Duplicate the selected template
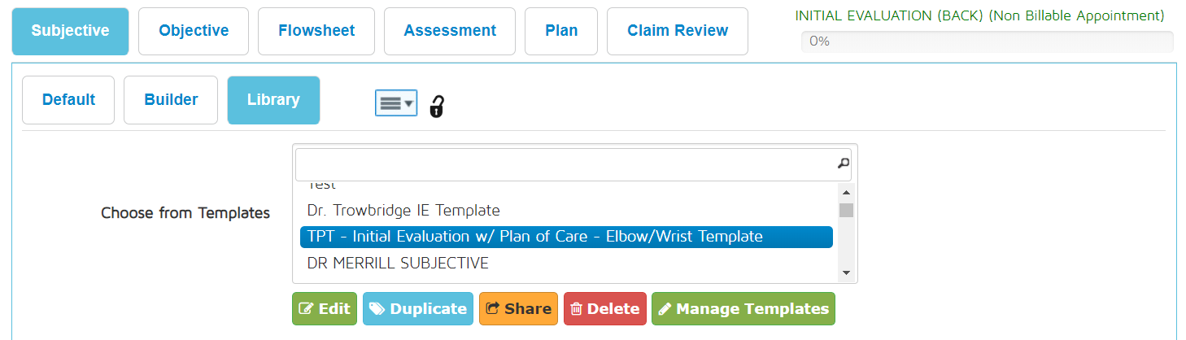Screen dimensions: 1186x340 tap(418, 309)
